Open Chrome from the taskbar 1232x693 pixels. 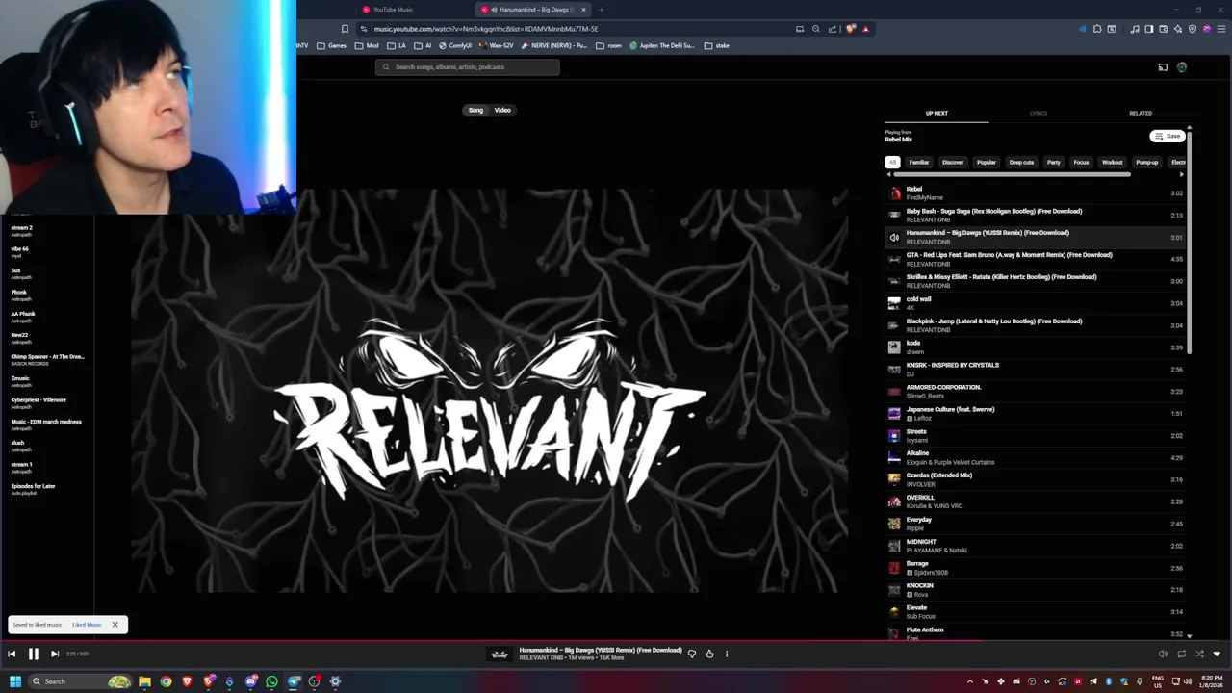(x=166, y=681)
